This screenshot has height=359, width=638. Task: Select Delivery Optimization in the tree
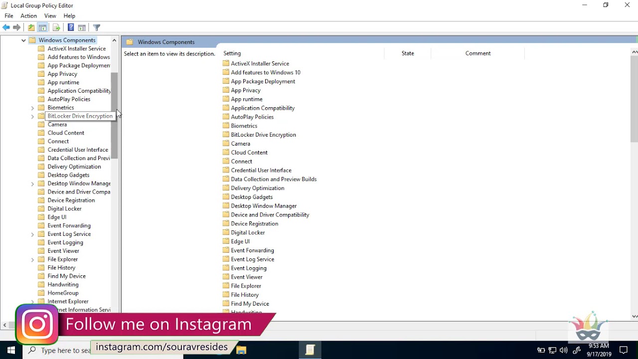coord(74,167)
